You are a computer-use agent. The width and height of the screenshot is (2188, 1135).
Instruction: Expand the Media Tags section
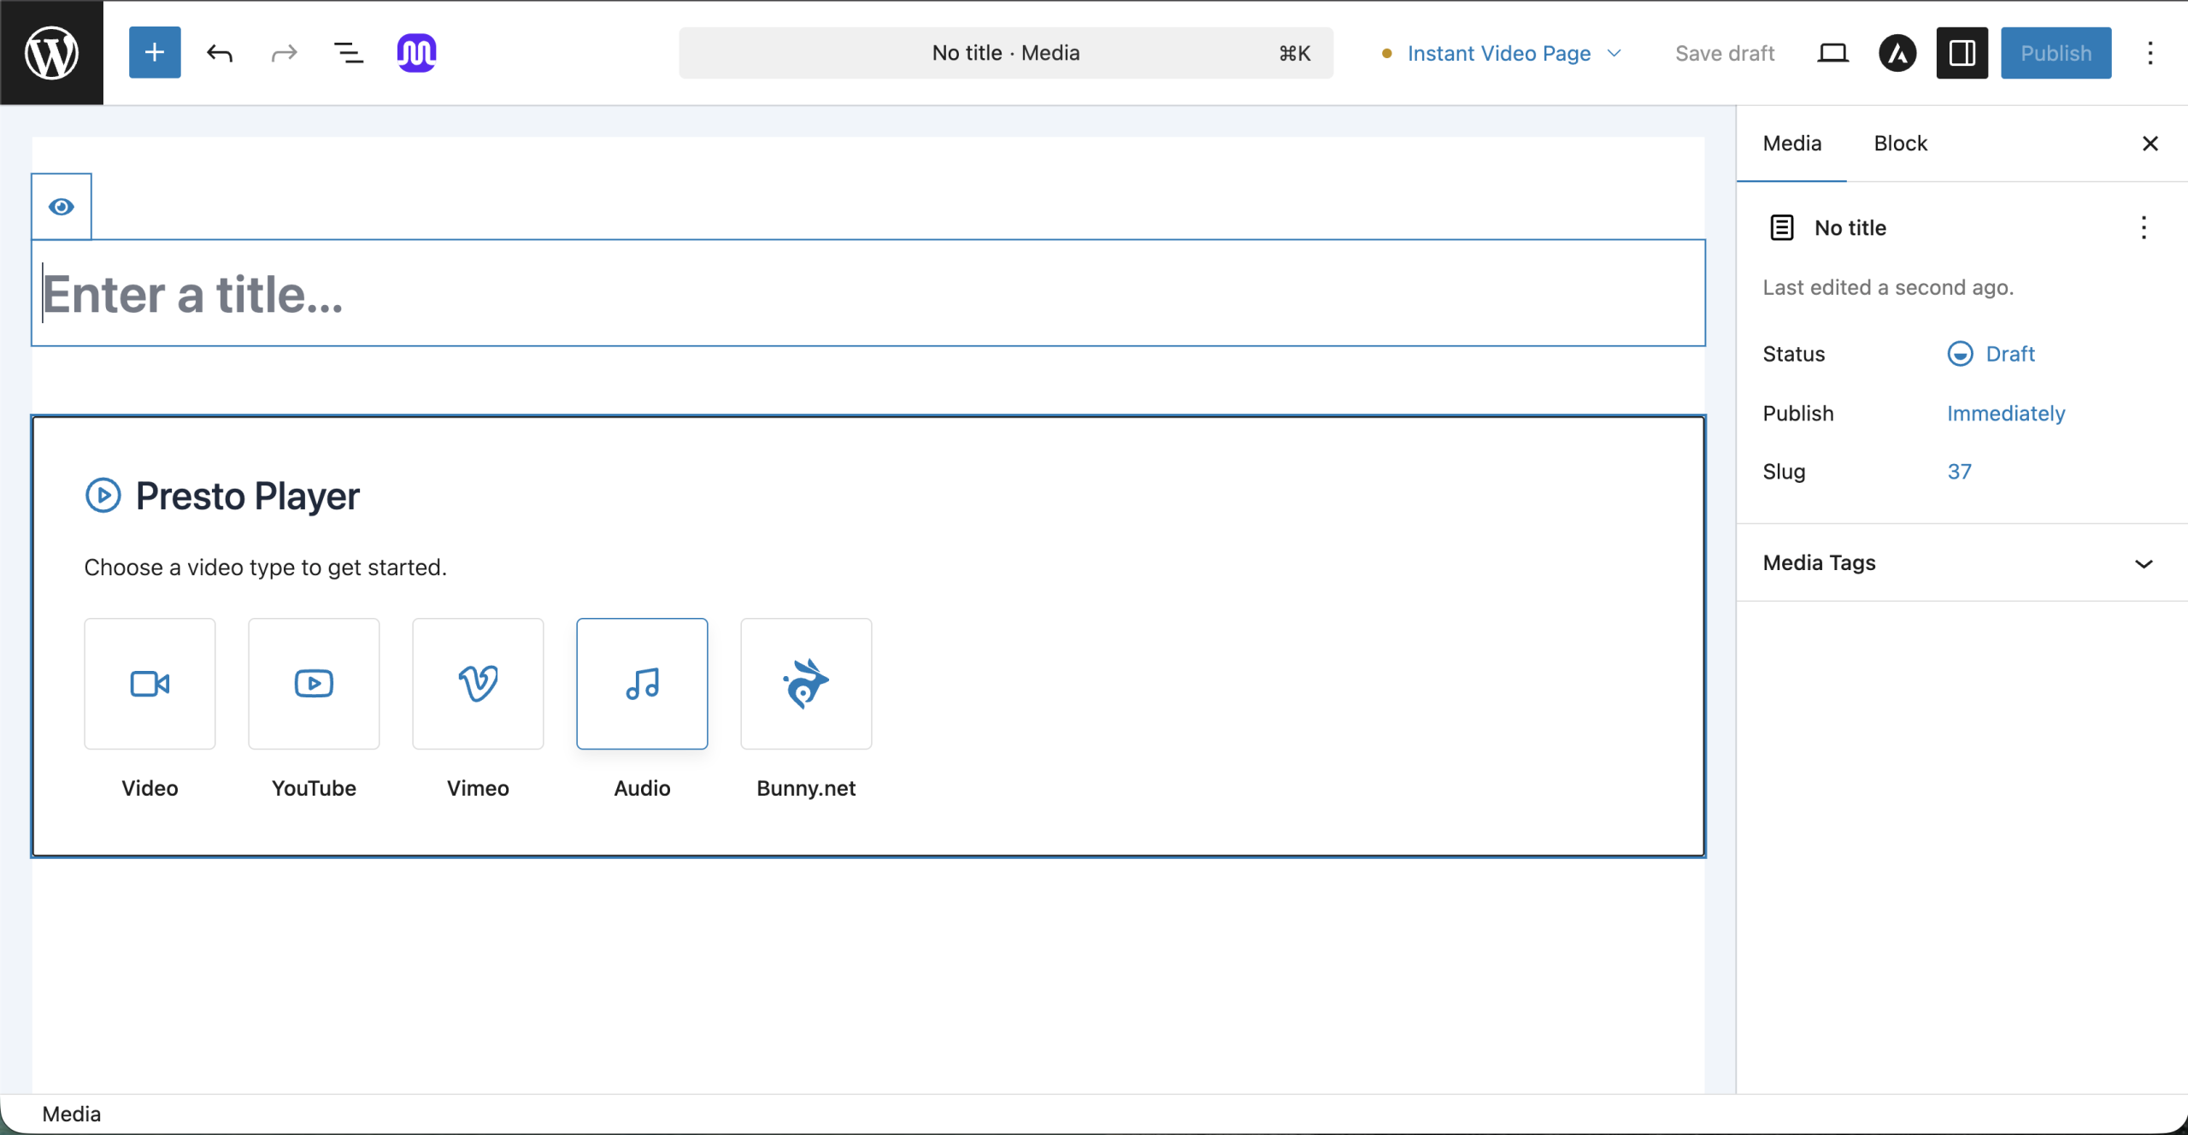(x=1959, y=562)
